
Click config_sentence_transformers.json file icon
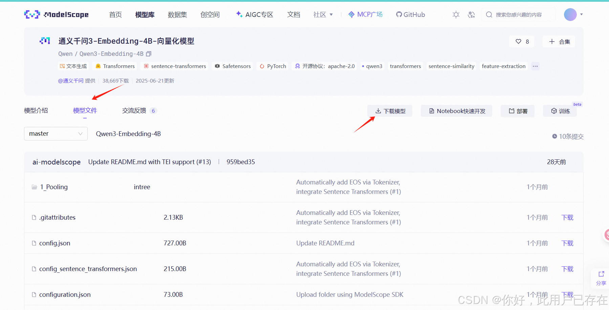(34, 269)
